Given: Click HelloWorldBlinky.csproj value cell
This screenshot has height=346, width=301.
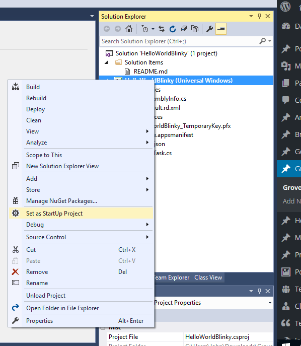Looking at the screenshot, I should tap(228, 337).
